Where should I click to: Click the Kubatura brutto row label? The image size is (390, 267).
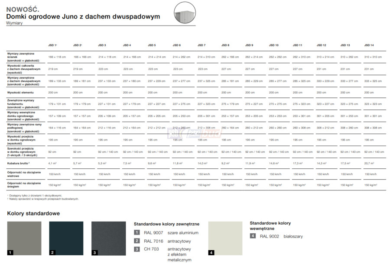(17, 164)
